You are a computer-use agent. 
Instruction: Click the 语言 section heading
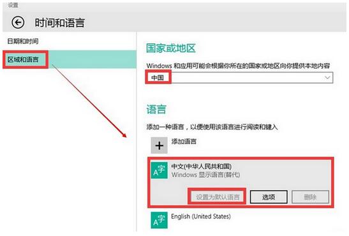[x=156, y=110]
